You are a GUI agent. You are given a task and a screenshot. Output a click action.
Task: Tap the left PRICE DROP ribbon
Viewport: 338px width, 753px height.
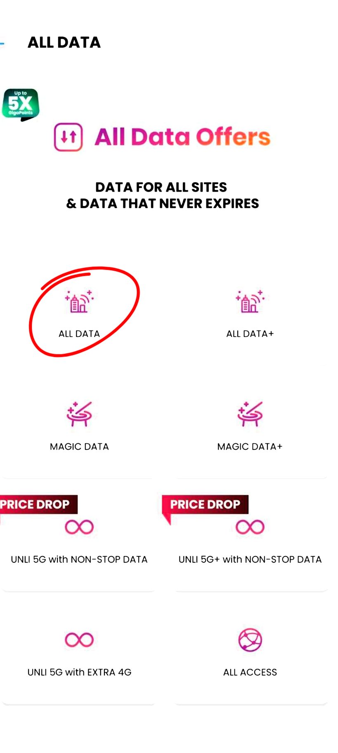pyautogui.click(x=36, y=504)
